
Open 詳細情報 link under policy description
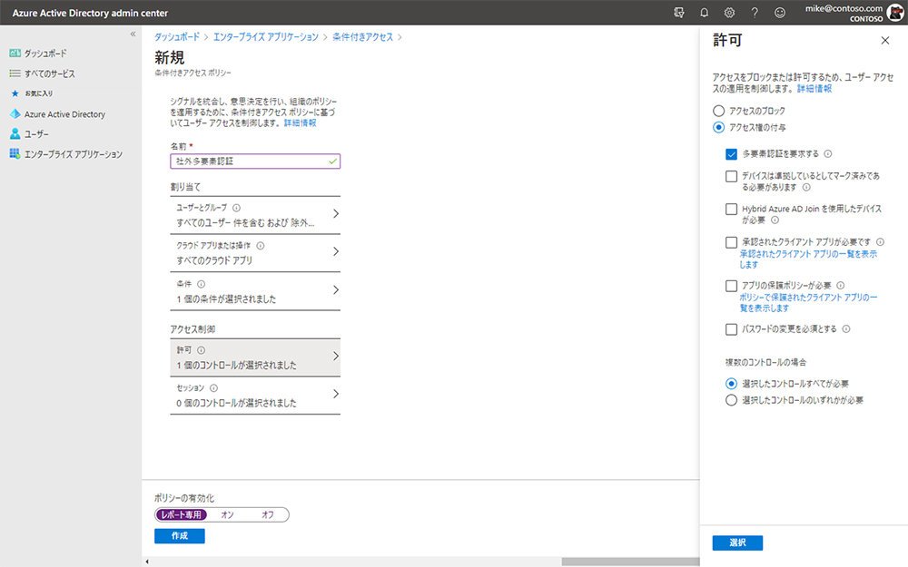coord(300,122)
